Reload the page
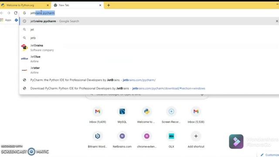This screenshot has width=279, height=157. tap(16, 13)
